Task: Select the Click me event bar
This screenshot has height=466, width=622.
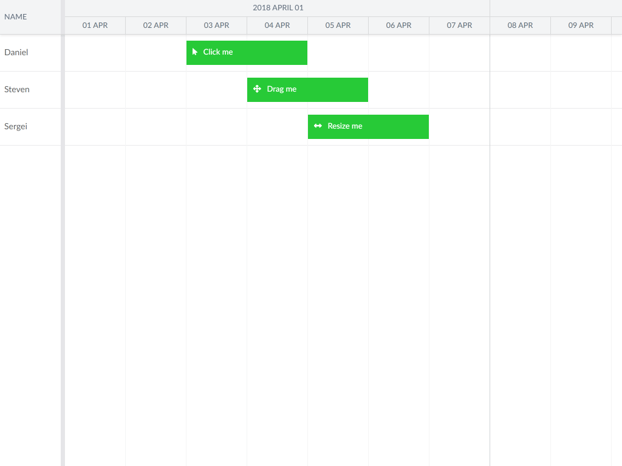Action: click(x=247, y=53)
